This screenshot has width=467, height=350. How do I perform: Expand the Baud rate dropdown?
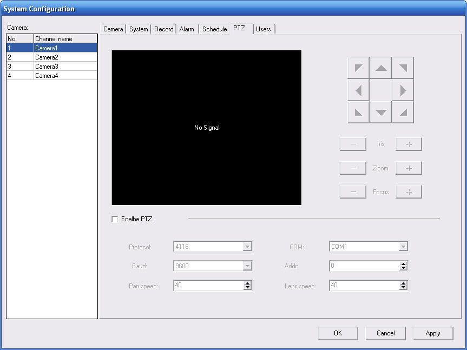coord(247,266)
